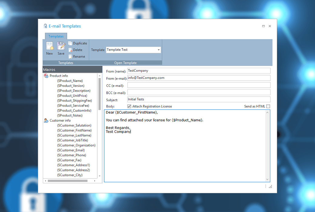This screenshot has width=315, height=212.
Task: Uncheck Attach Registration License
Action: [x=129, y=106]
